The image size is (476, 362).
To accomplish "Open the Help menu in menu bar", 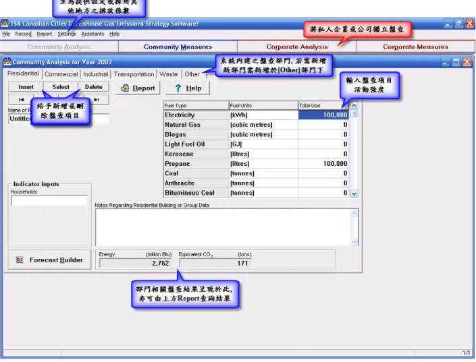I will point(115,34).
